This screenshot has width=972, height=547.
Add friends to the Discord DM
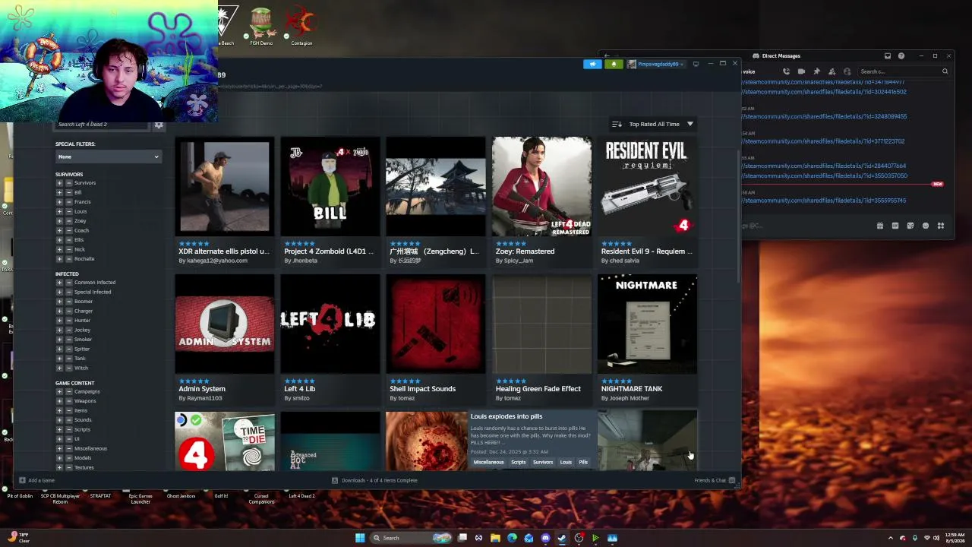[832, 71]
